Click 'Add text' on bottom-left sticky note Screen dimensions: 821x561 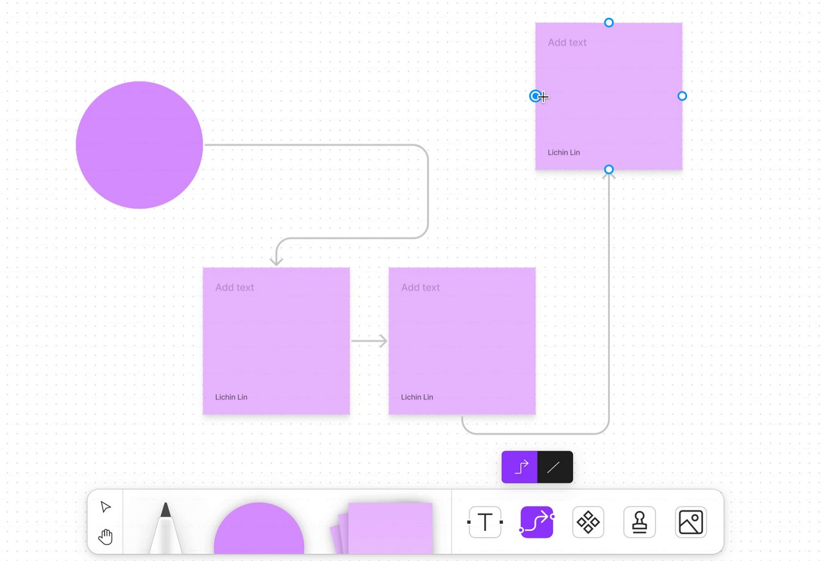[235, 287]
